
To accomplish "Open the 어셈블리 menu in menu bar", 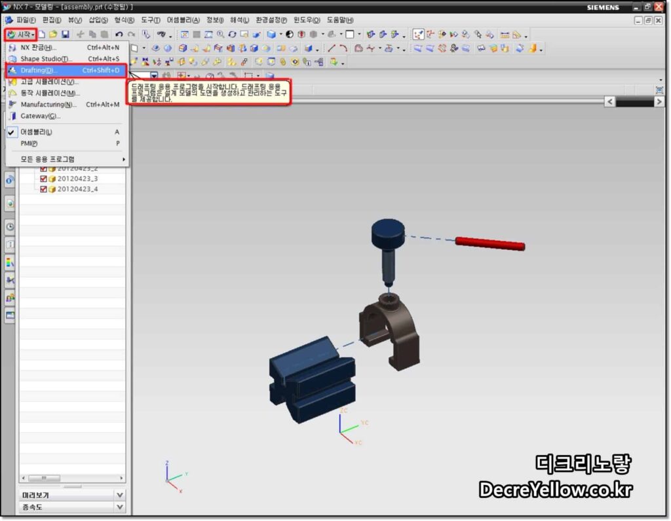I will 183,20.
